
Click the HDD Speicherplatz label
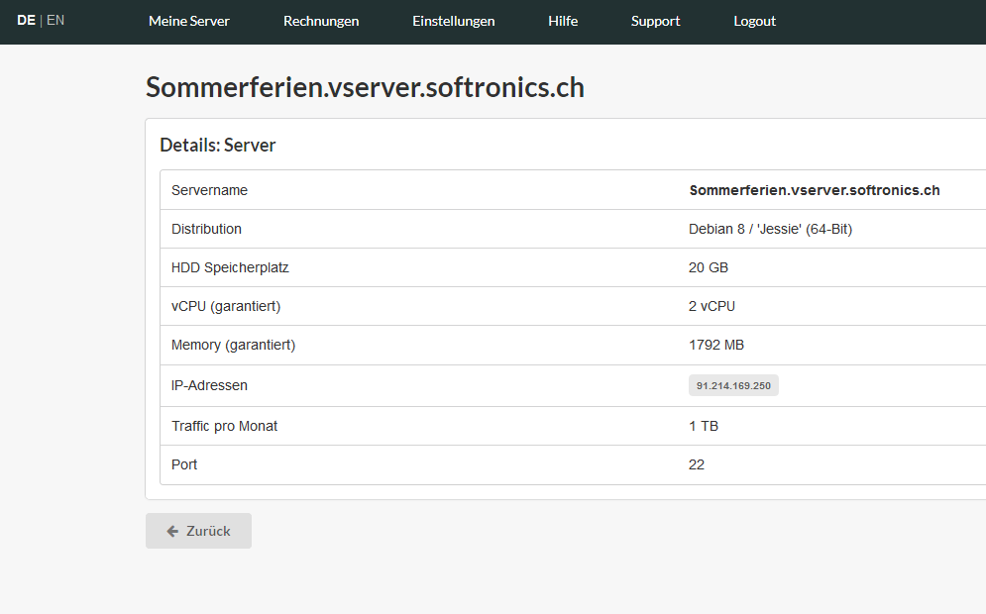[230, 267]
